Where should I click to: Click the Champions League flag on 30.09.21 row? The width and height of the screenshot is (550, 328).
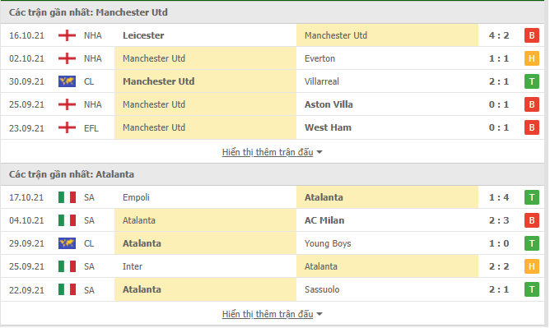click(67, 81)
